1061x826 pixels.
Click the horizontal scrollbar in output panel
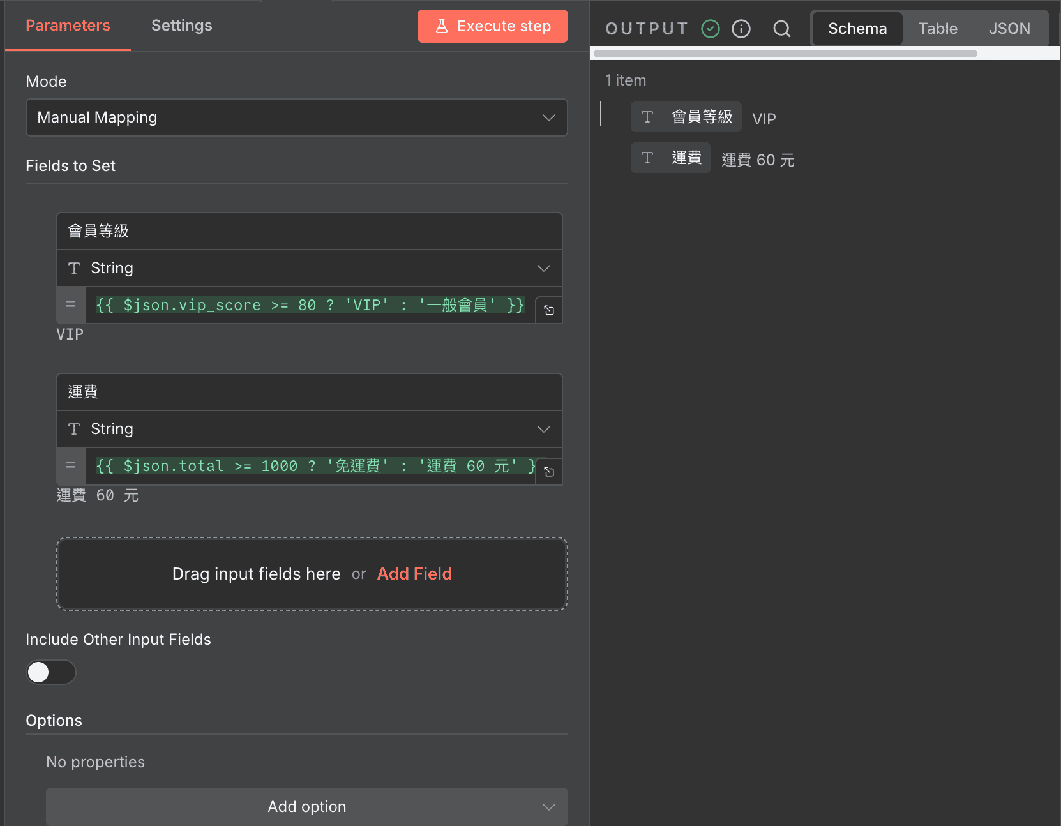pos(785,54)
